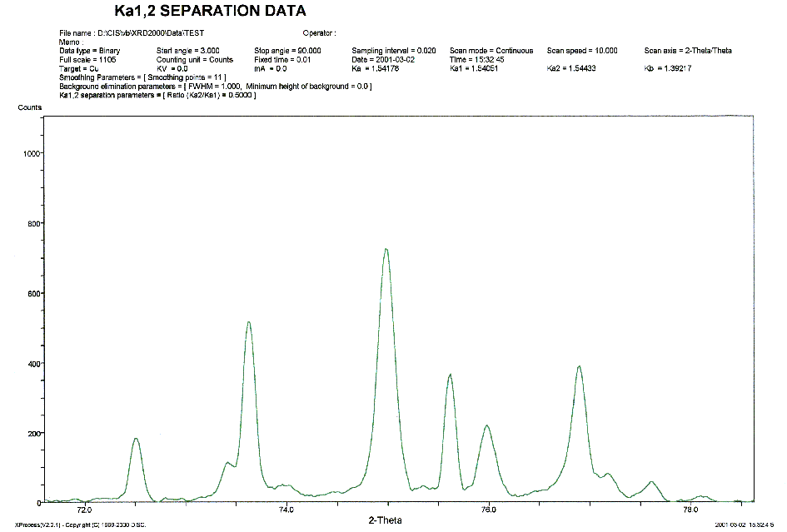Select the Background elimination parameters line

216,87
